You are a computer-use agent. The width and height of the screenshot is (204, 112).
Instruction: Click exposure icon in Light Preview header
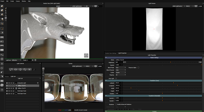pyautogui.click(x=196, y=6)
